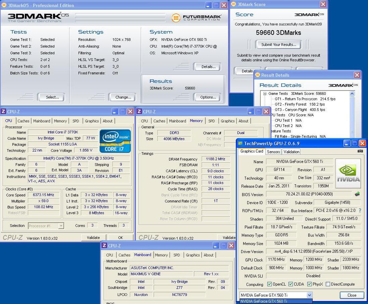
Task: Open the Memory tab in the CPU-Z Mainboard window
Action: point(161,255)
